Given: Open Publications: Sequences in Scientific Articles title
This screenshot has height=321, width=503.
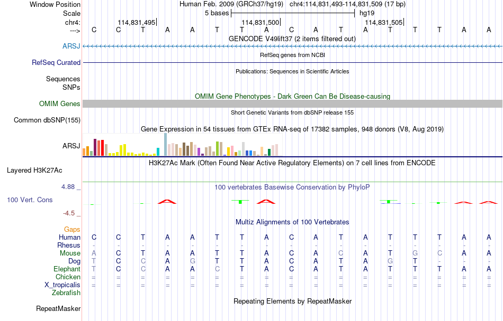Looking at the screenshot, I should click(292, 71).
